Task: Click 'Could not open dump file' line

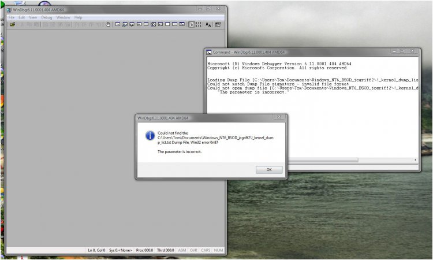Action: click(x=312, y=88)
